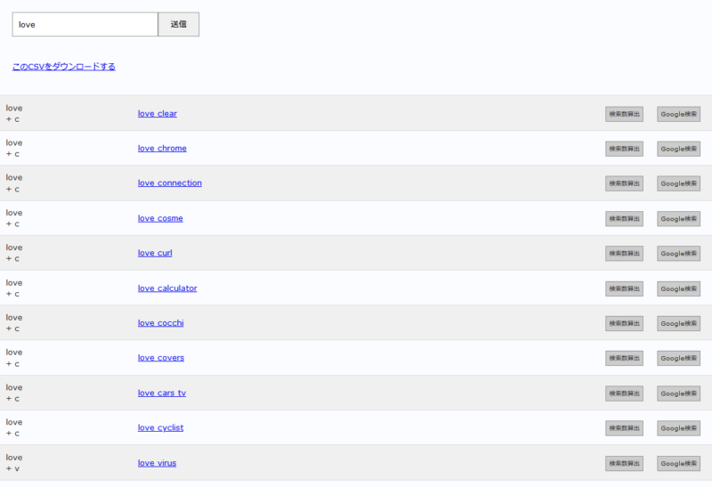Click the search input field containing love

click(x=85, y=25)
